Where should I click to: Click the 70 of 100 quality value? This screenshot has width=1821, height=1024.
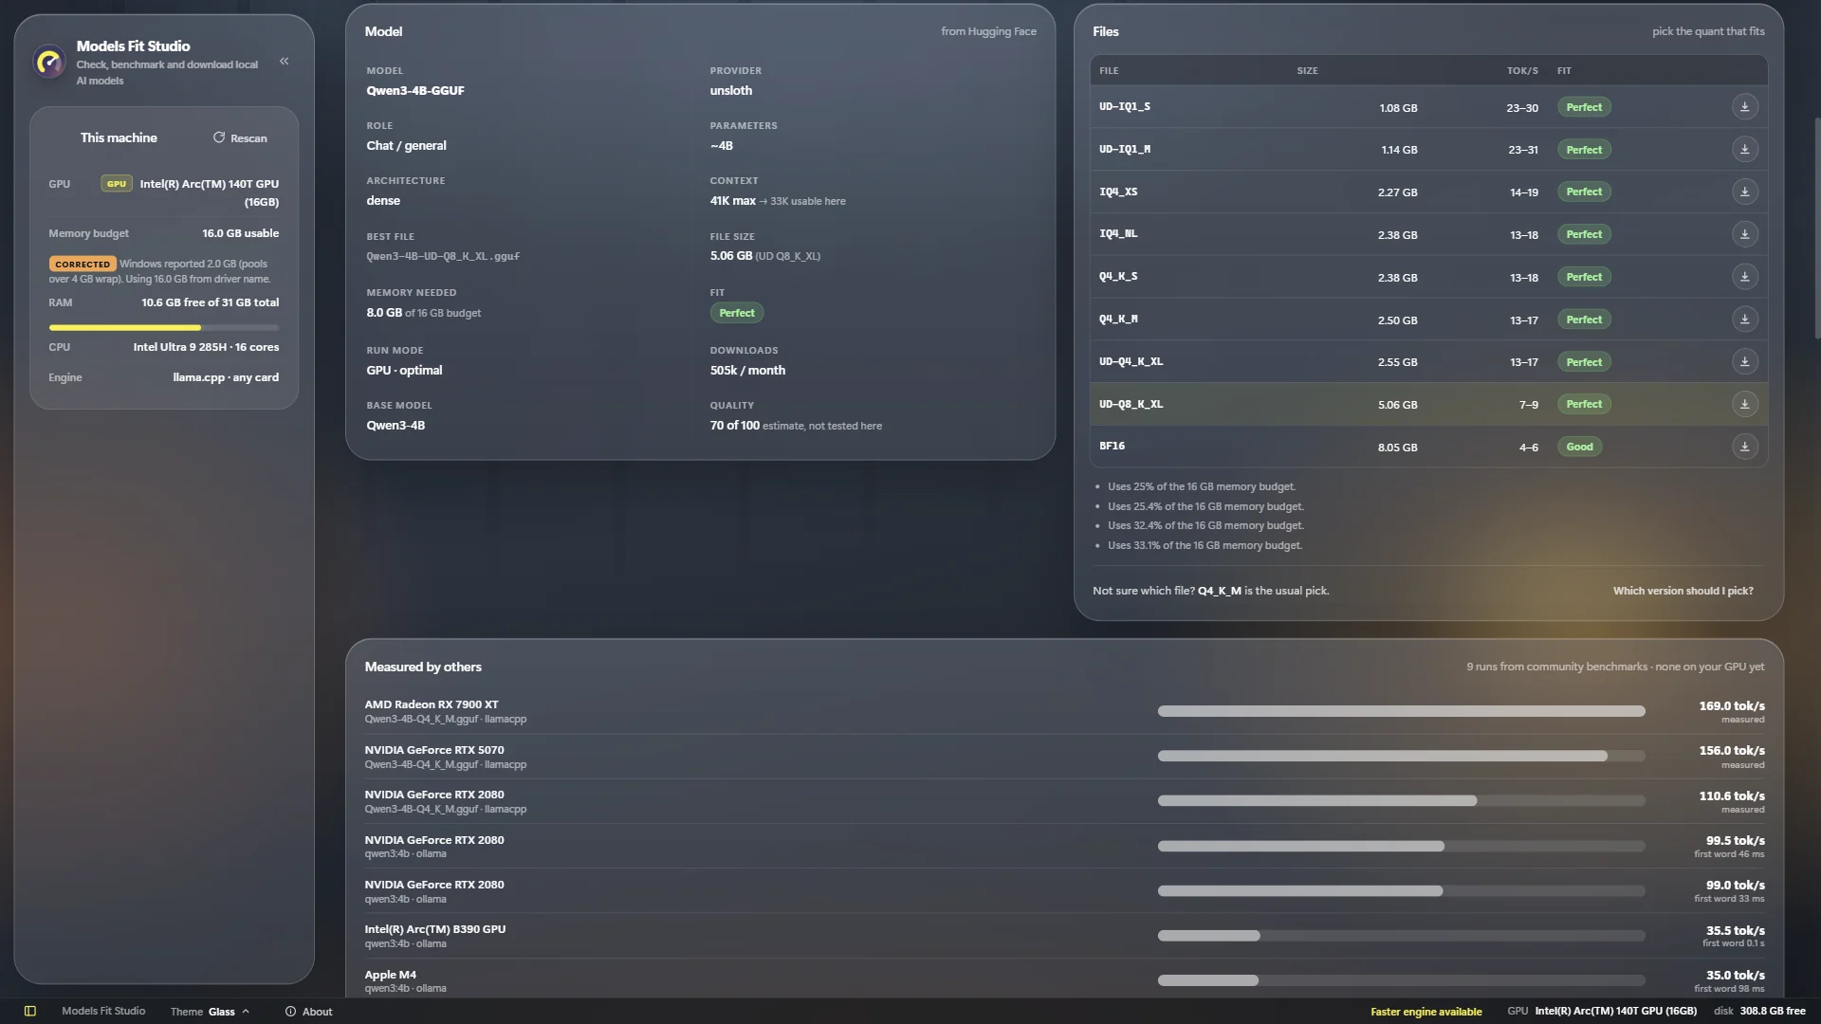click(x=735, y=426)
